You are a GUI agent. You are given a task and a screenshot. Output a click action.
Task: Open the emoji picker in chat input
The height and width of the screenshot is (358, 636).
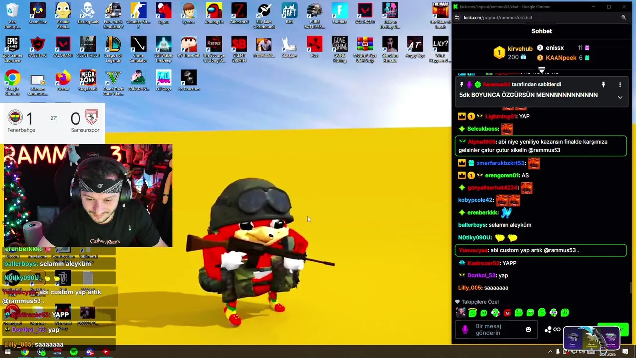[528, 329]
